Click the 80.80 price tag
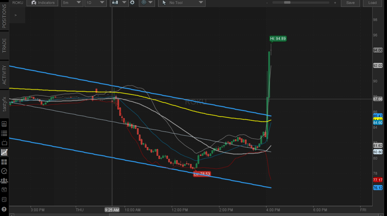The height and width of the screenshot is (216, 387). (378, 152)
